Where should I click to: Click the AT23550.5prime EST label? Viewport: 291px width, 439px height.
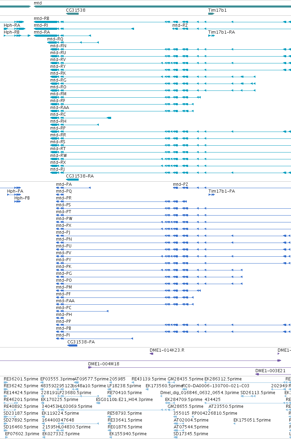tap(226, 406)
